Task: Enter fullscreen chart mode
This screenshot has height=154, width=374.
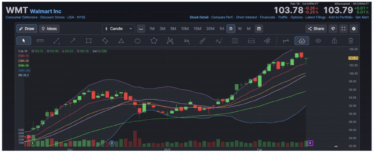Action: pyautogui.click(x=343, y=28)
